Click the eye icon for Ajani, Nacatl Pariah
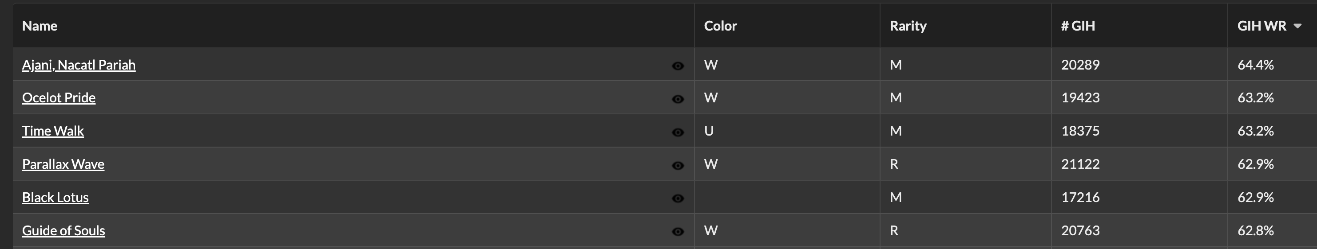The image size is (1317, 249). pos(678,66)
